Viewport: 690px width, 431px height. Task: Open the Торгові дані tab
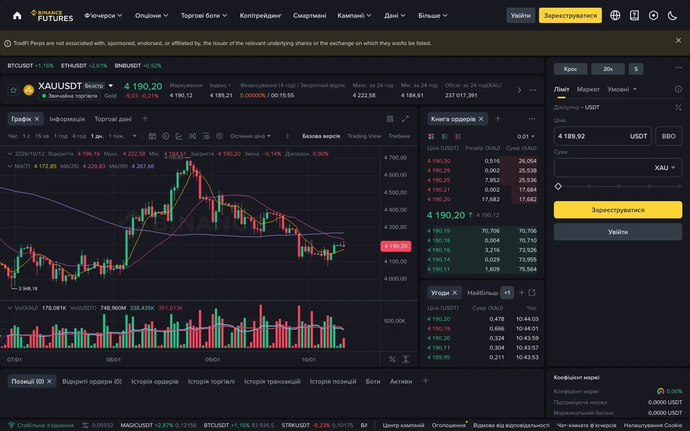113,119
